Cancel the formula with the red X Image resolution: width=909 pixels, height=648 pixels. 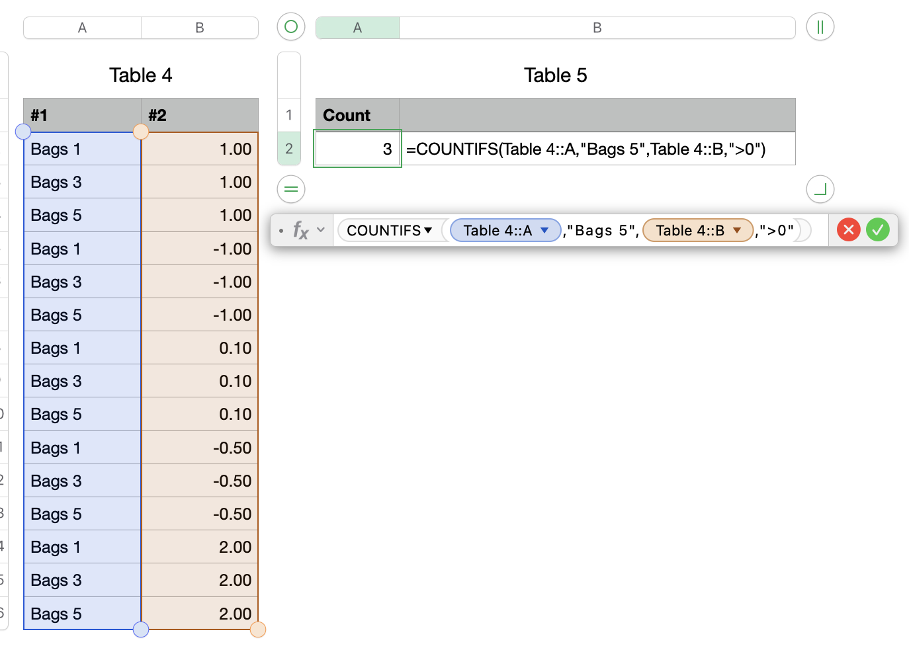click(x=848, y=229)
